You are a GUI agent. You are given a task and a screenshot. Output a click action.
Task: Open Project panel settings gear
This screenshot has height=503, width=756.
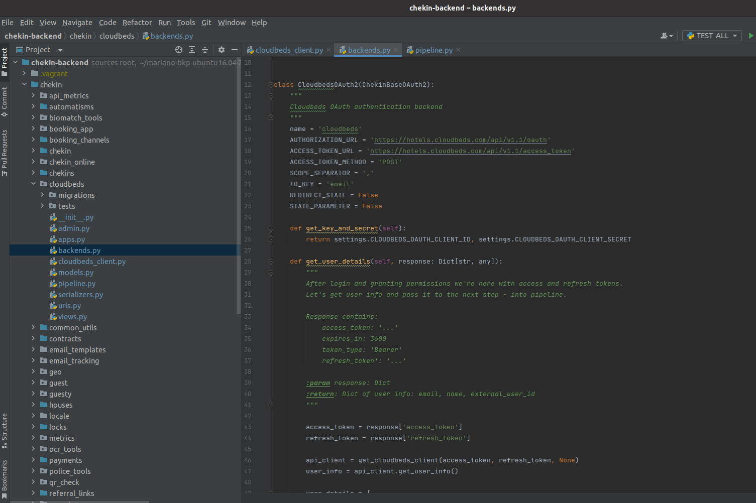pyautogui.click(x=222, y=50)
